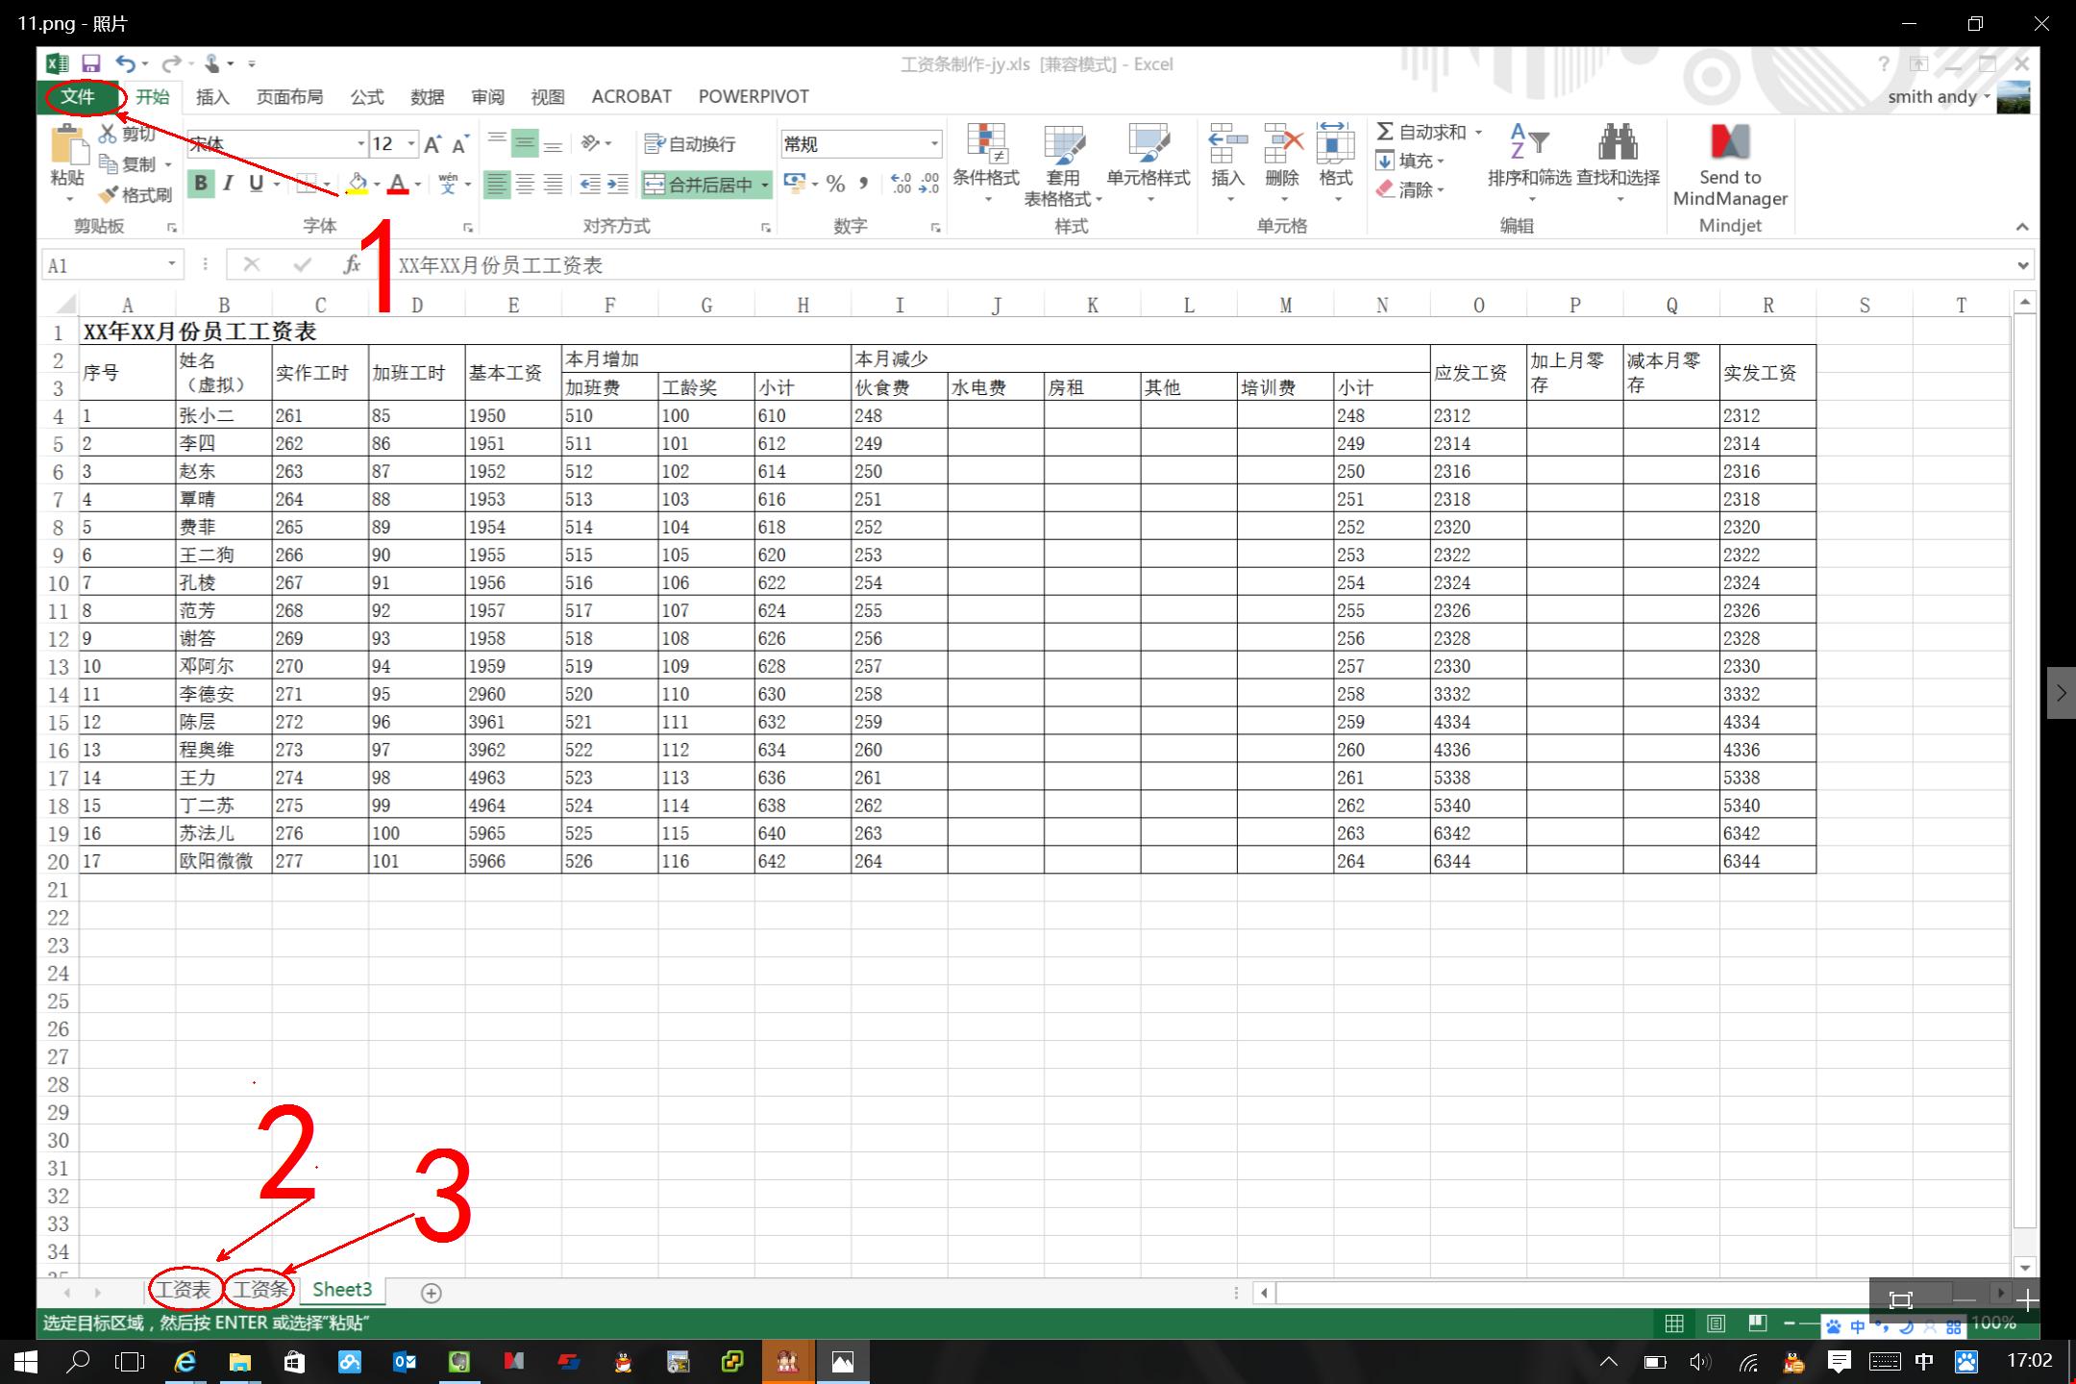Viewport: 2076px width, 1384px height.
Task: Expand the Name Box dropdown arrow
Action: click(x=171, y=264)
